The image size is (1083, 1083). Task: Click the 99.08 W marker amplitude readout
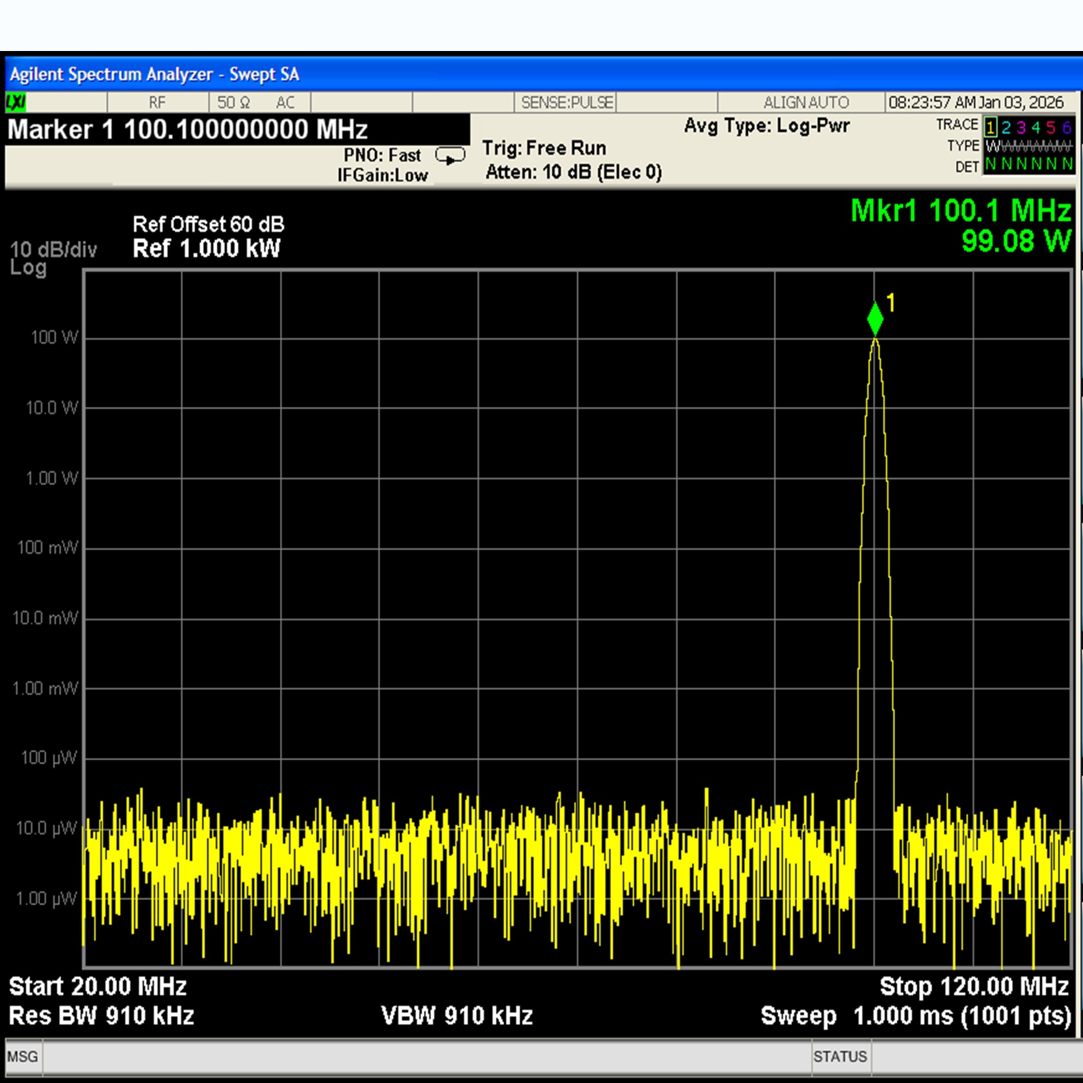pos(1017,241)
